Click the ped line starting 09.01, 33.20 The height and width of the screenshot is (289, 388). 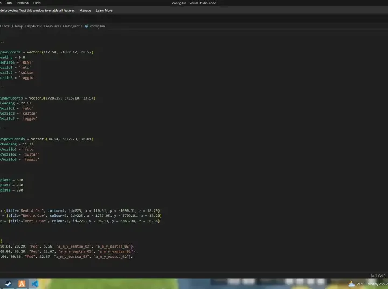(x=68, y=252)
